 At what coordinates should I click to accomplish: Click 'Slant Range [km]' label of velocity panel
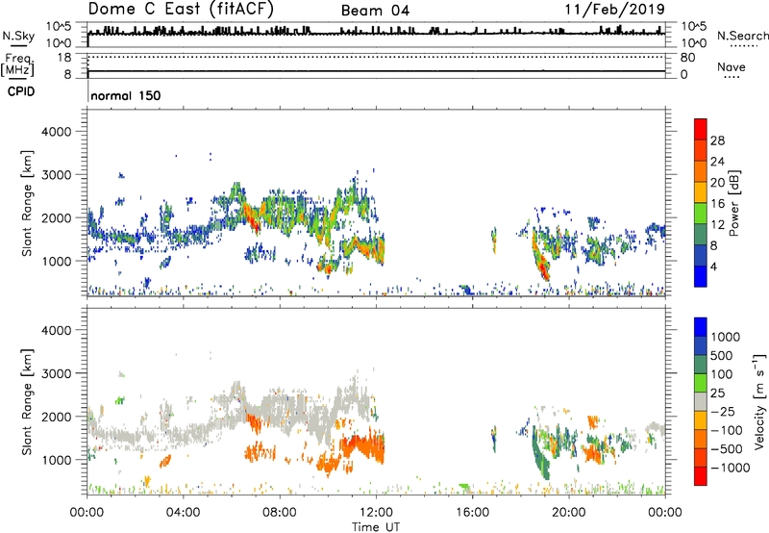27,401
